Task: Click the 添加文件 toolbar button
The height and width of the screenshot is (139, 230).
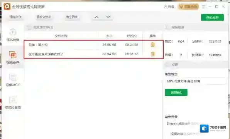Action: tap(15, 17)
